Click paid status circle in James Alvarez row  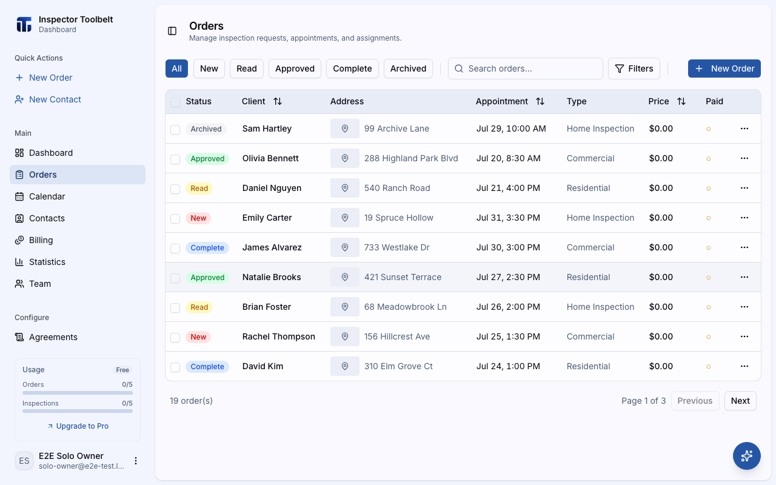click(x=709, y=248)
